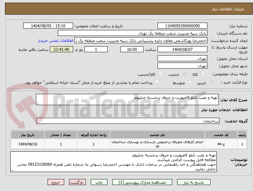Open مشاهده مدارک پیوستی (1) attachments

click(x=142, y=182)
